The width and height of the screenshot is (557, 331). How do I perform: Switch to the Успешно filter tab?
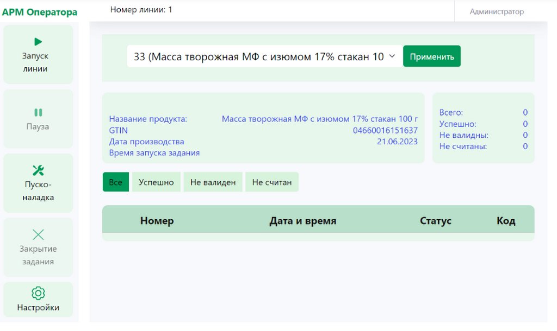(156, 182)
